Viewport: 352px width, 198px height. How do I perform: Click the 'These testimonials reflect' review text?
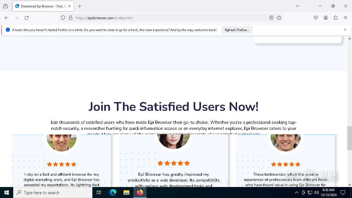click(286, 180)
